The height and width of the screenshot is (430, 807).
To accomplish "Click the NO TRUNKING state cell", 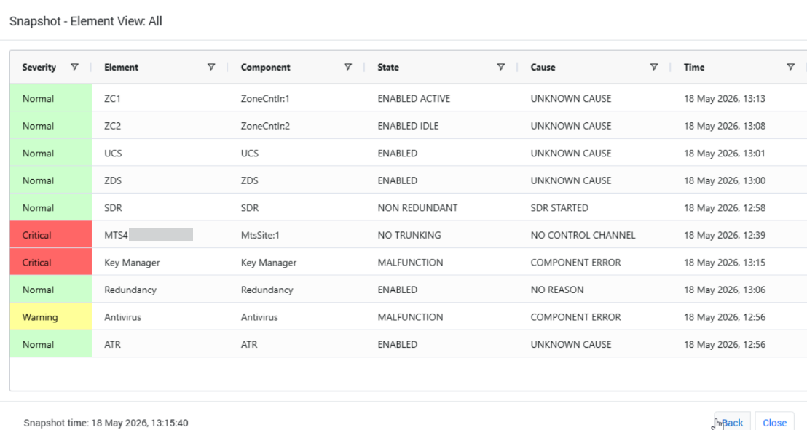I will click(x=441, y=235).
